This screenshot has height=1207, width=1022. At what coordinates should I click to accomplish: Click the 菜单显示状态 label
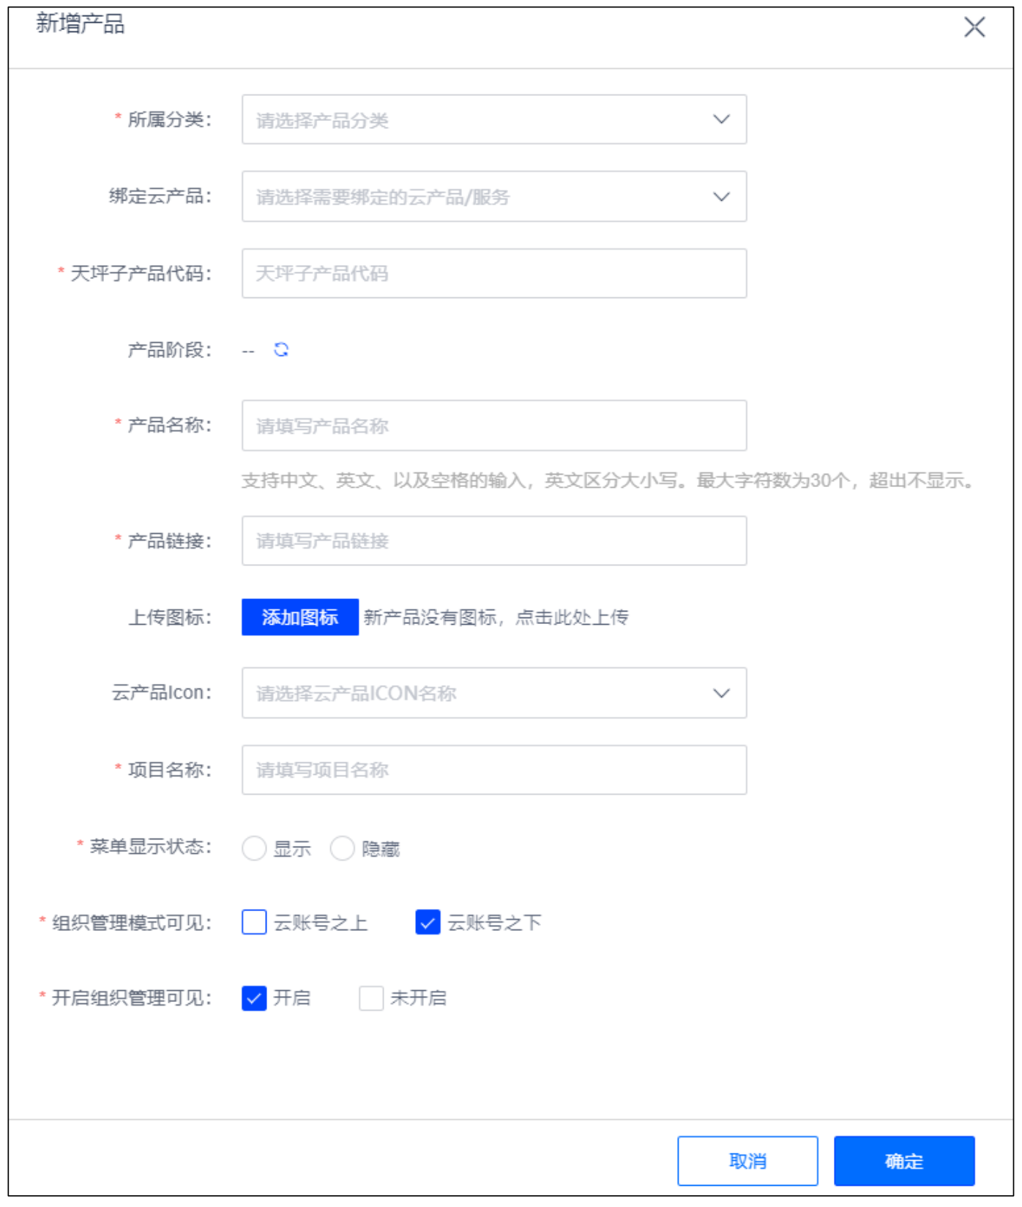150,847
